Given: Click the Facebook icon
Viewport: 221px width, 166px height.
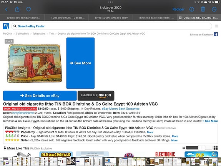Looking at the screenshot, I should pyautogui.click(x=216, y=34).
